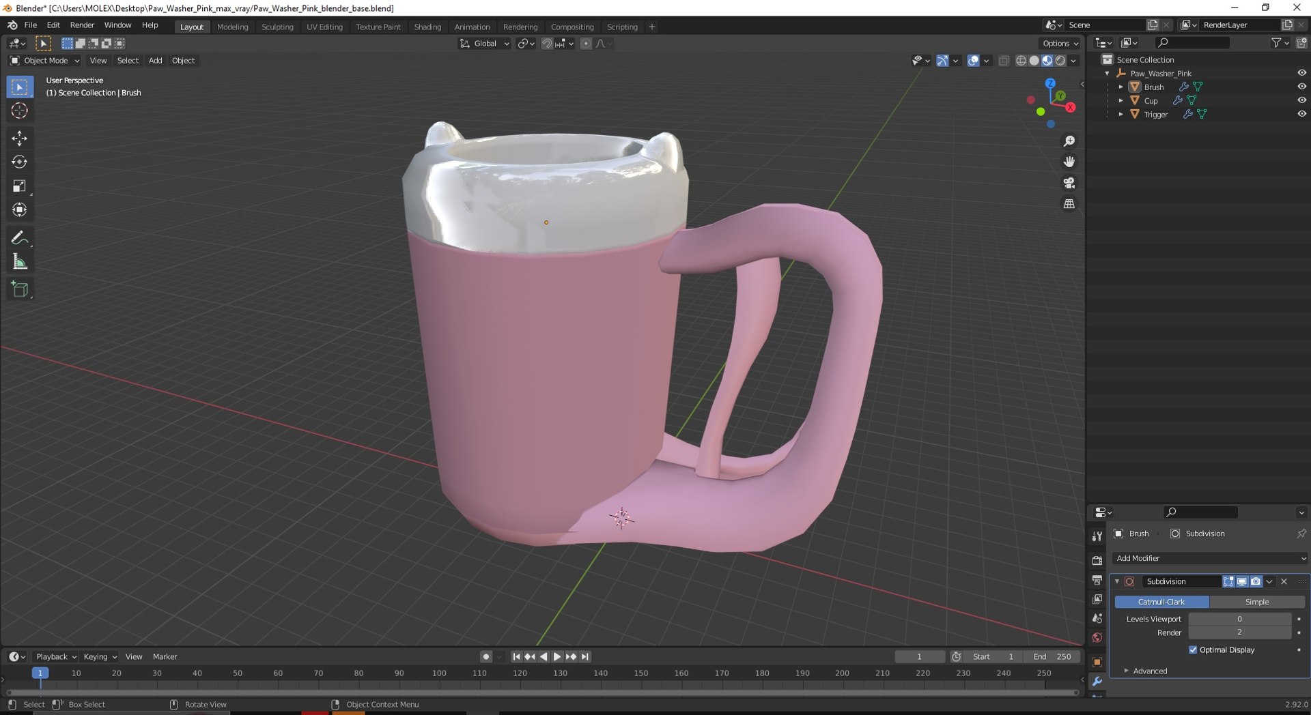Click the Pan view hand icon

coord(1069,162)
